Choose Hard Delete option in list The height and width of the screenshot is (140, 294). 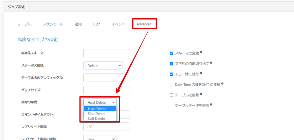(x=100, y=109)
